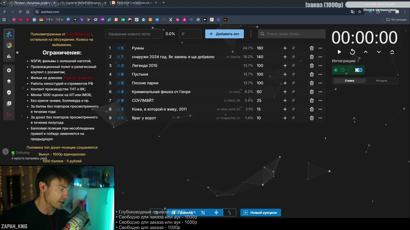
Task: Go back using browser back arrow
Action: 4,11
